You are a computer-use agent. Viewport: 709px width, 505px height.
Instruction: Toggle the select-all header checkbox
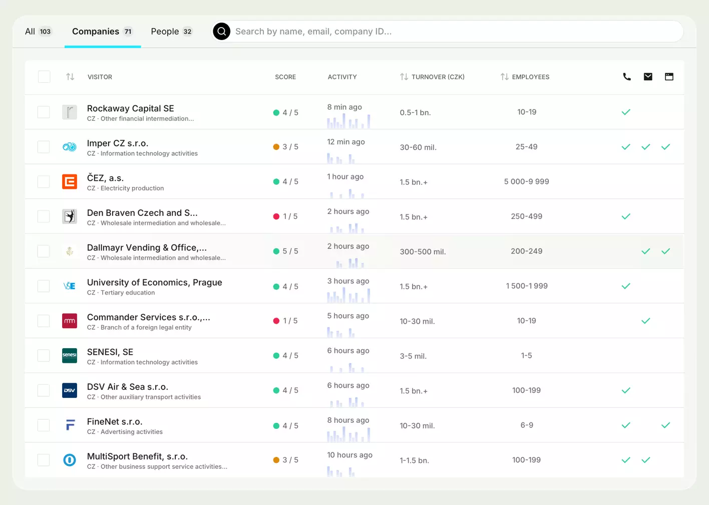click(x=44, y=77)
